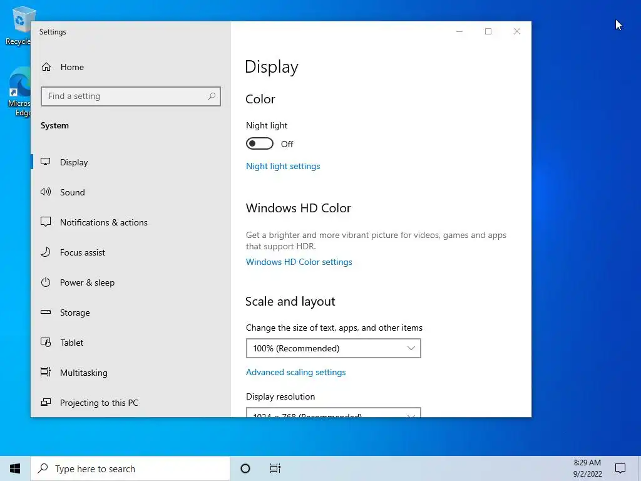Click the Windows HD Color heading
This screenshot has width=641, height=481.
299,208
